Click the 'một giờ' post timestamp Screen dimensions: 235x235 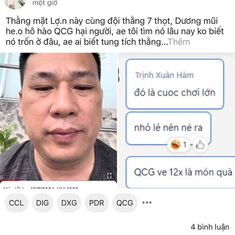(45, 3)
